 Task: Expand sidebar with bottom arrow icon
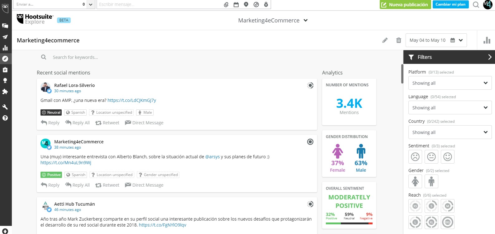coord(5,232)
